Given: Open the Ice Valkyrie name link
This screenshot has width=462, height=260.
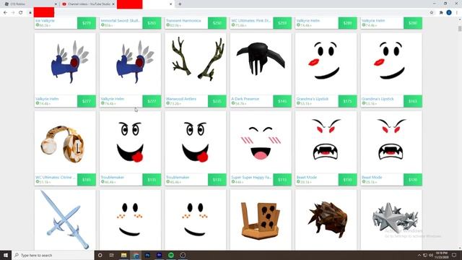Looking at the screenshot, I should pos(45,21).
